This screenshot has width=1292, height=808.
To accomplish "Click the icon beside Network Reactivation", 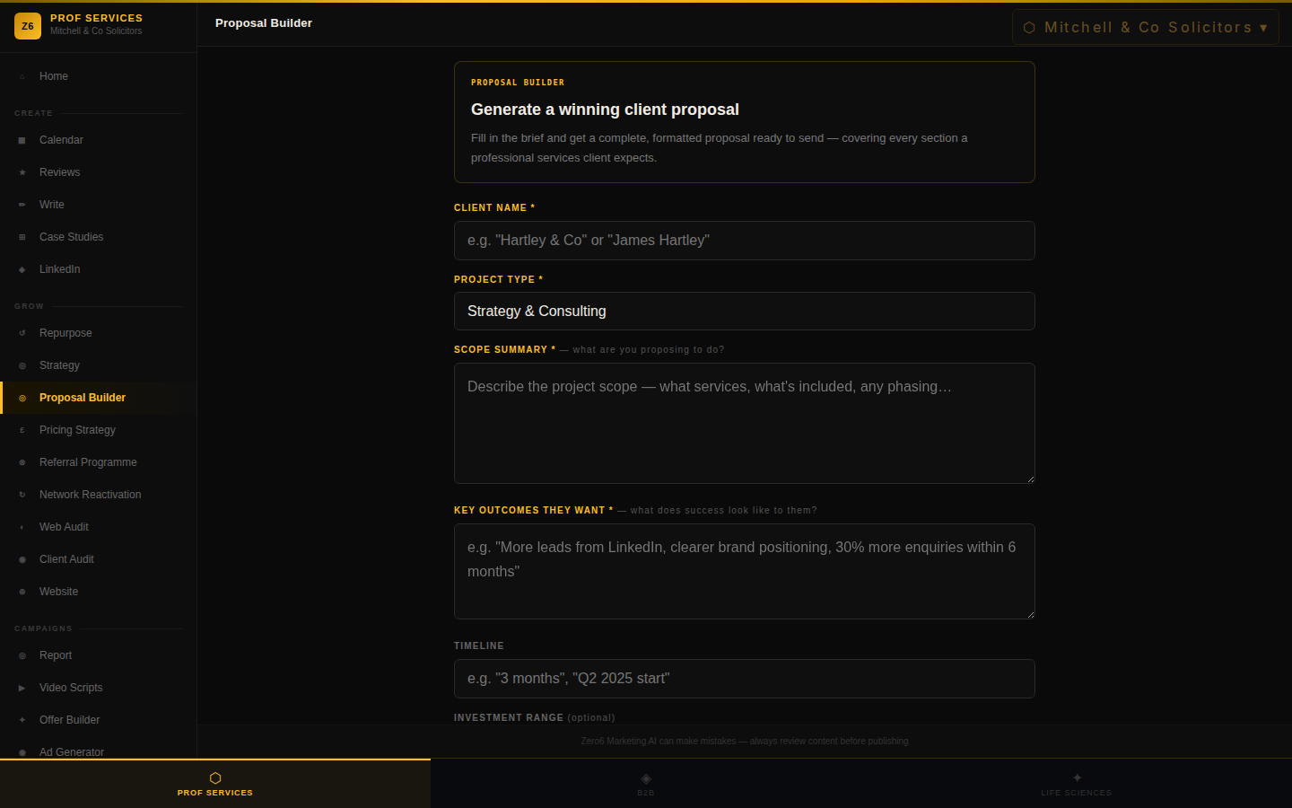I will click(22, 495).
